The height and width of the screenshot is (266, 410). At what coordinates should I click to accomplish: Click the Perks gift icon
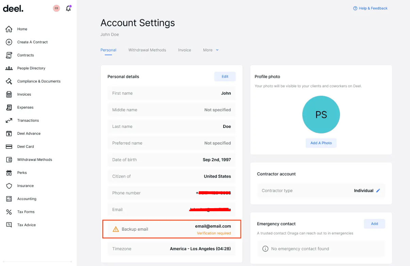pyautogui.click(x=9, y=173)
